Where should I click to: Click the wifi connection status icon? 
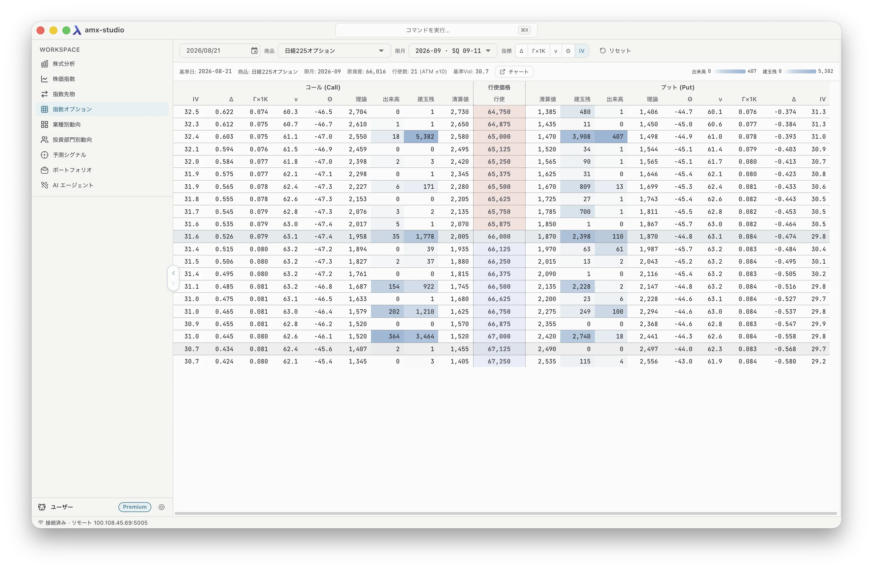(41, 522)
